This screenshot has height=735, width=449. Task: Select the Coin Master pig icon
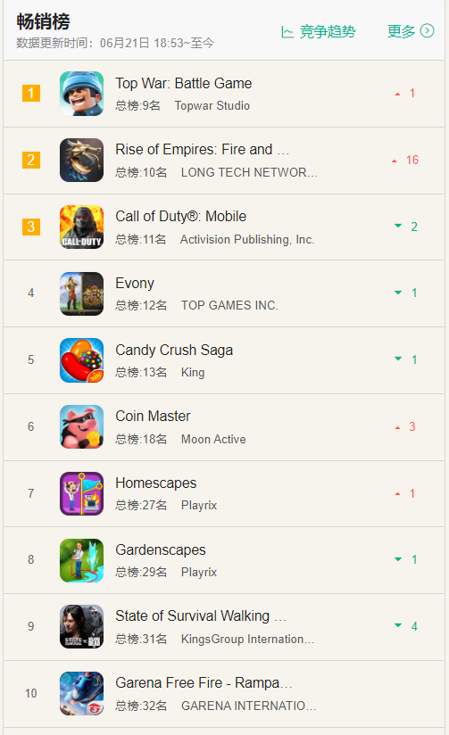pos(81,427)
